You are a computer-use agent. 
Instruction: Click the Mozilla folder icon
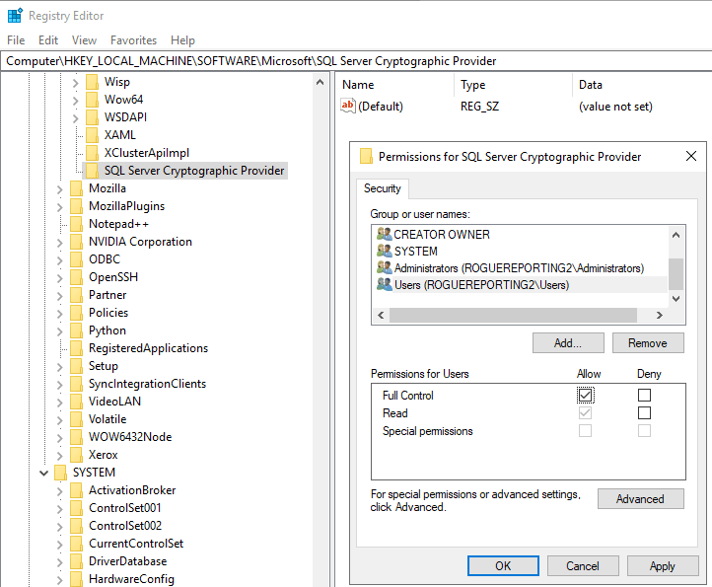(76, 188)
